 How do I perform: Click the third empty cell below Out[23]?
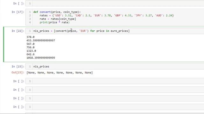pos(115,98)
